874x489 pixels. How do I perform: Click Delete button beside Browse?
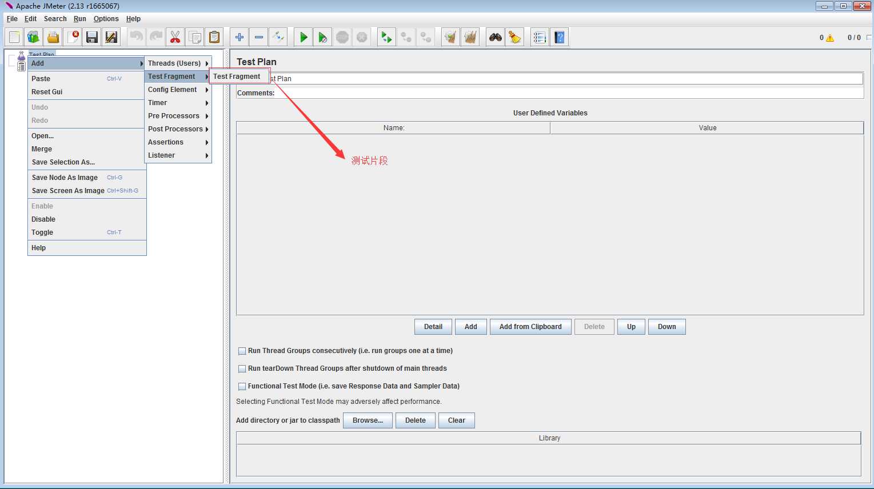416,420
